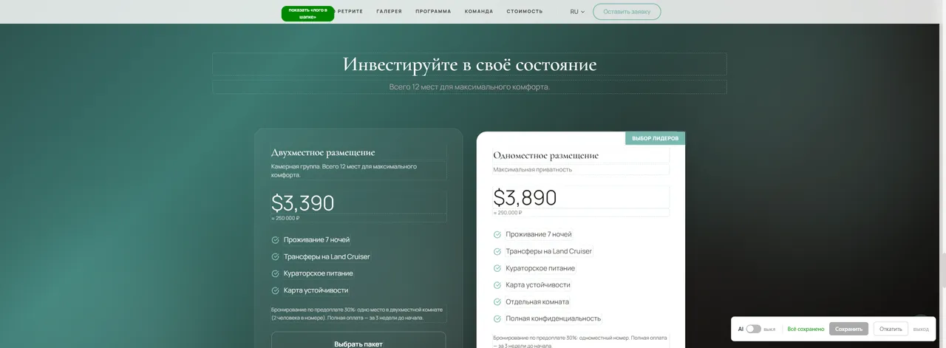Edit the heading 'Инвестируйте в своё состояние'

point(469,64)
